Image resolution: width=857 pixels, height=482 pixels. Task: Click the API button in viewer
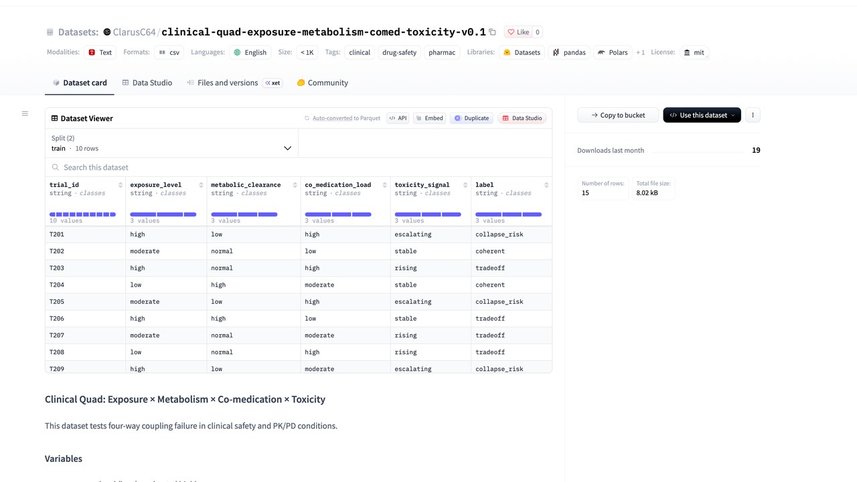(398, 118)
